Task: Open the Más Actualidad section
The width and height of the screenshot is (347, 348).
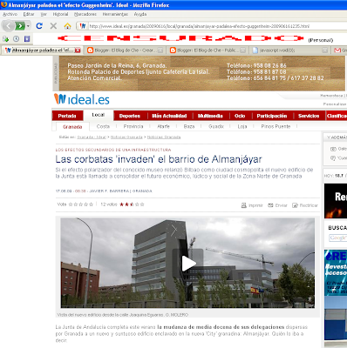Action: 169,116
